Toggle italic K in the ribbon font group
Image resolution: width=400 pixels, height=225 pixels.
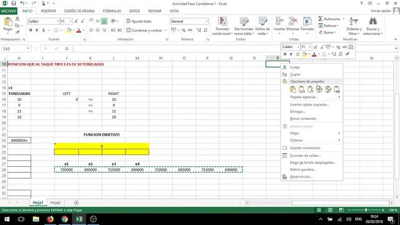37,31
